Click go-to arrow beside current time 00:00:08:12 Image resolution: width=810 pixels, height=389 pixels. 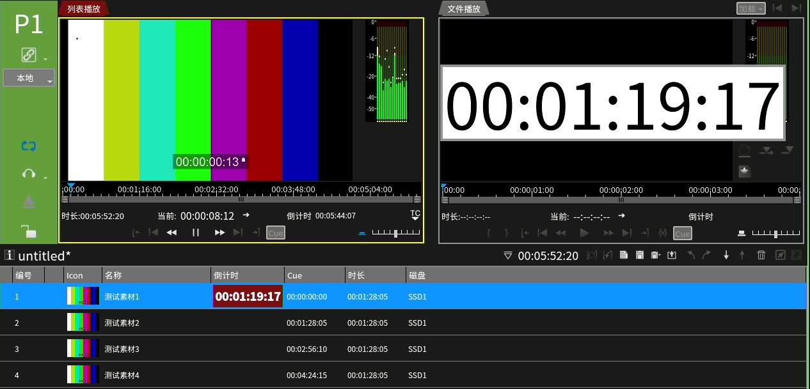pos(246,215)
